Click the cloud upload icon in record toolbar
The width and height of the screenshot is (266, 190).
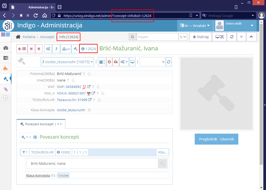pos(115,62)
